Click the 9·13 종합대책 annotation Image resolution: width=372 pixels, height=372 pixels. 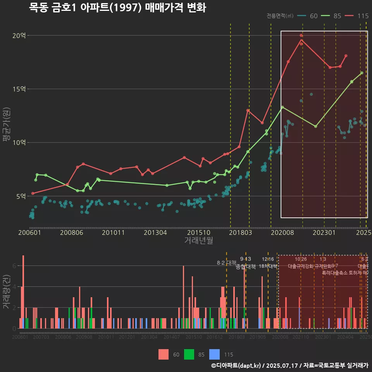246,263
